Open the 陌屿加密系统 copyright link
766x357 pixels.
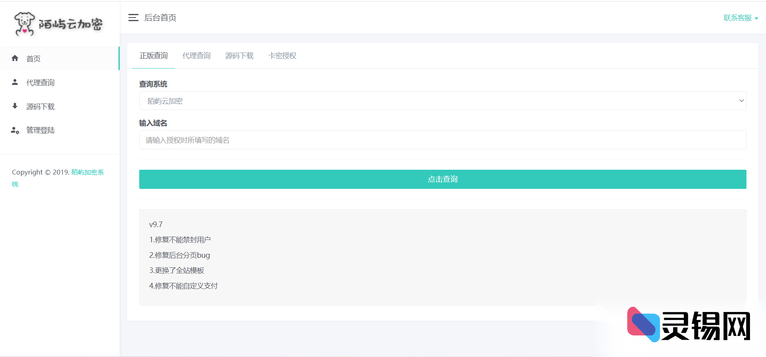coord(87,172)
